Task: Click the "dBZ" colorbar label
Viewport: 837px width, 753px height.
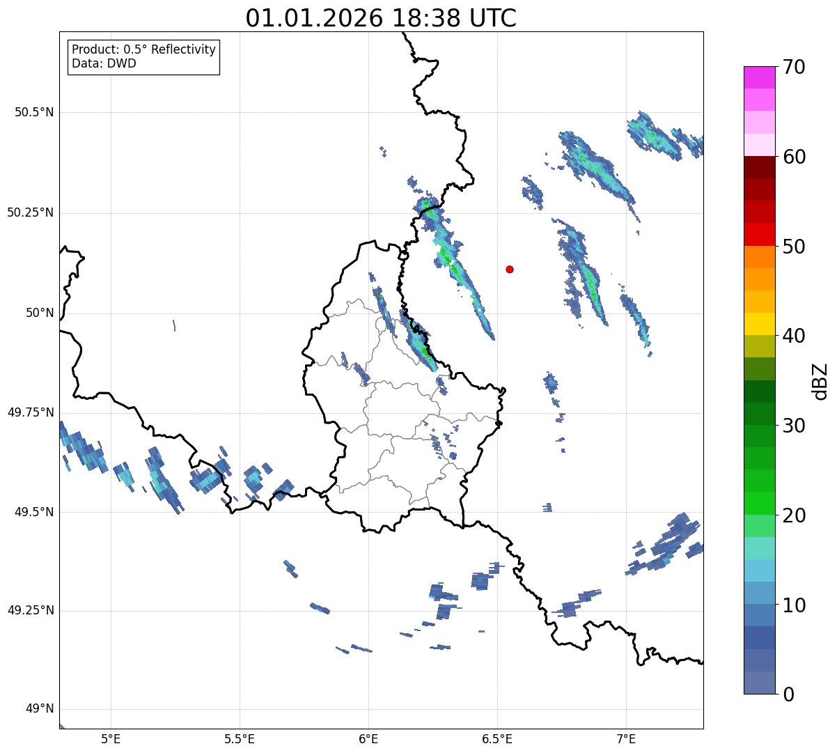Action: point(820,381)
